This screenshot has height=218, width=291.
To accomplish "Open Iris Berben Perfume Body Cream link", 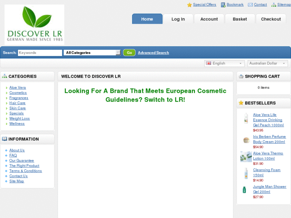I will [x=269, y=139].
